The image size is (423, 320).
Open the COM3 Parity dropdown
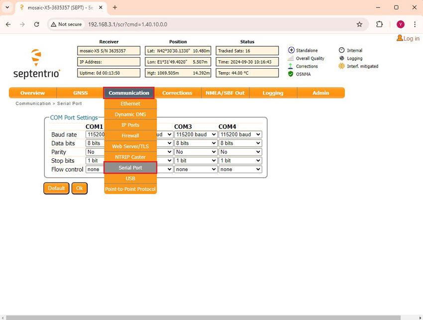pos(196,152)
